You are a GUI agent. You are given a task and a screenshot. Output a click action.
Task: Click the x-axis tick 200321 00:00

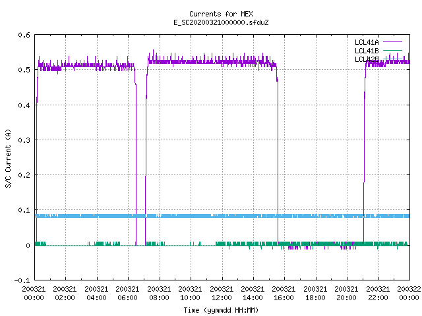coord(34,294)
